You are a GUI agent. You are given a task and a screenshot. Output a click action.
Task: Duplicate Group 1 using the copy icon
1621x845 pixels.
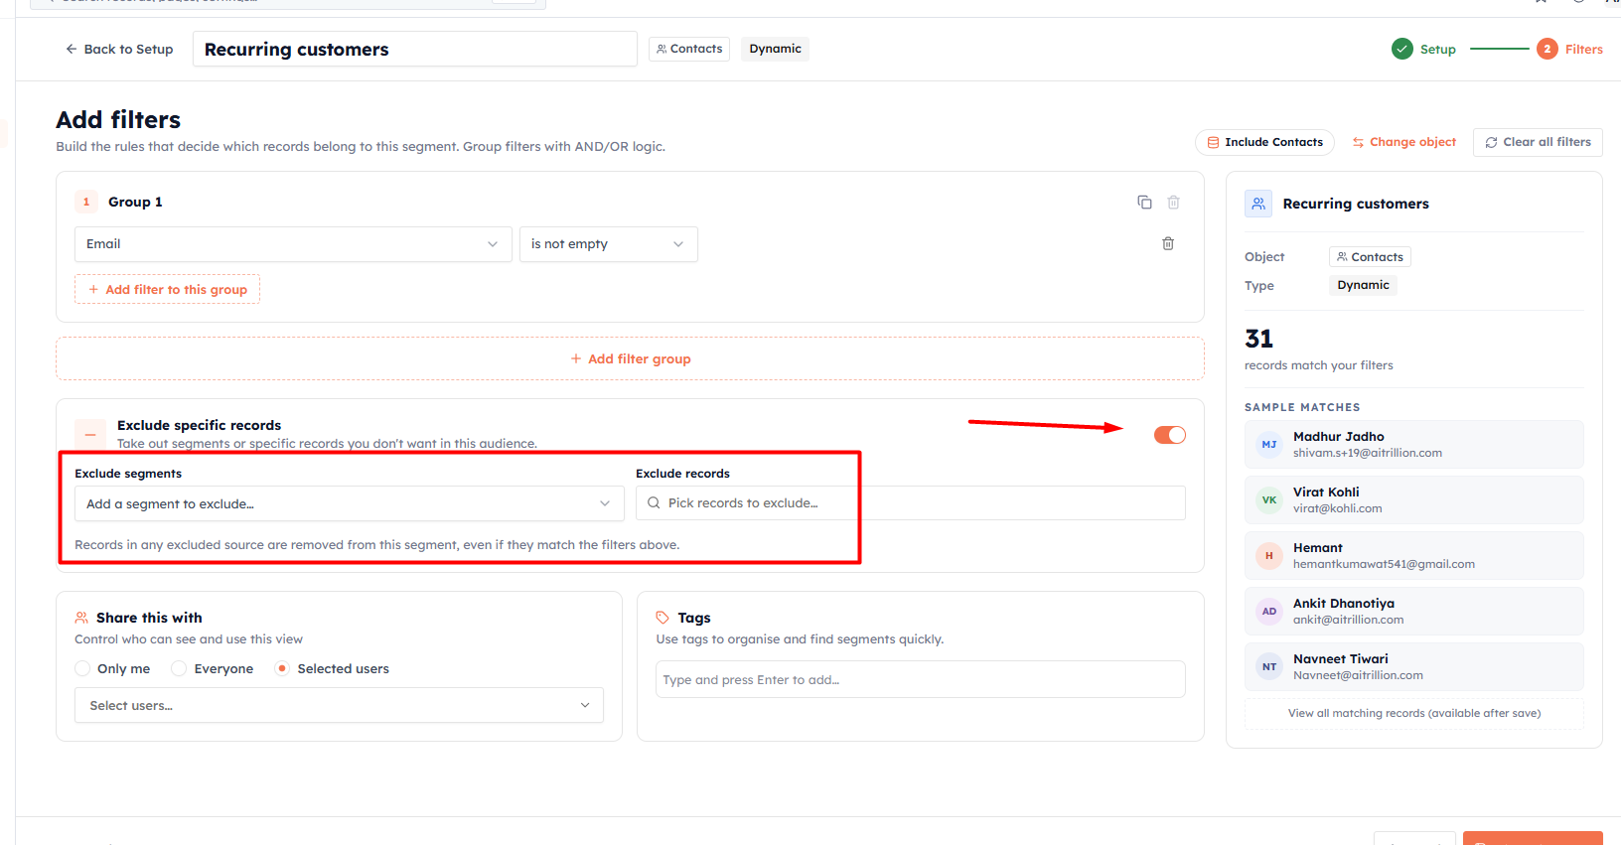pos(1144,203)
